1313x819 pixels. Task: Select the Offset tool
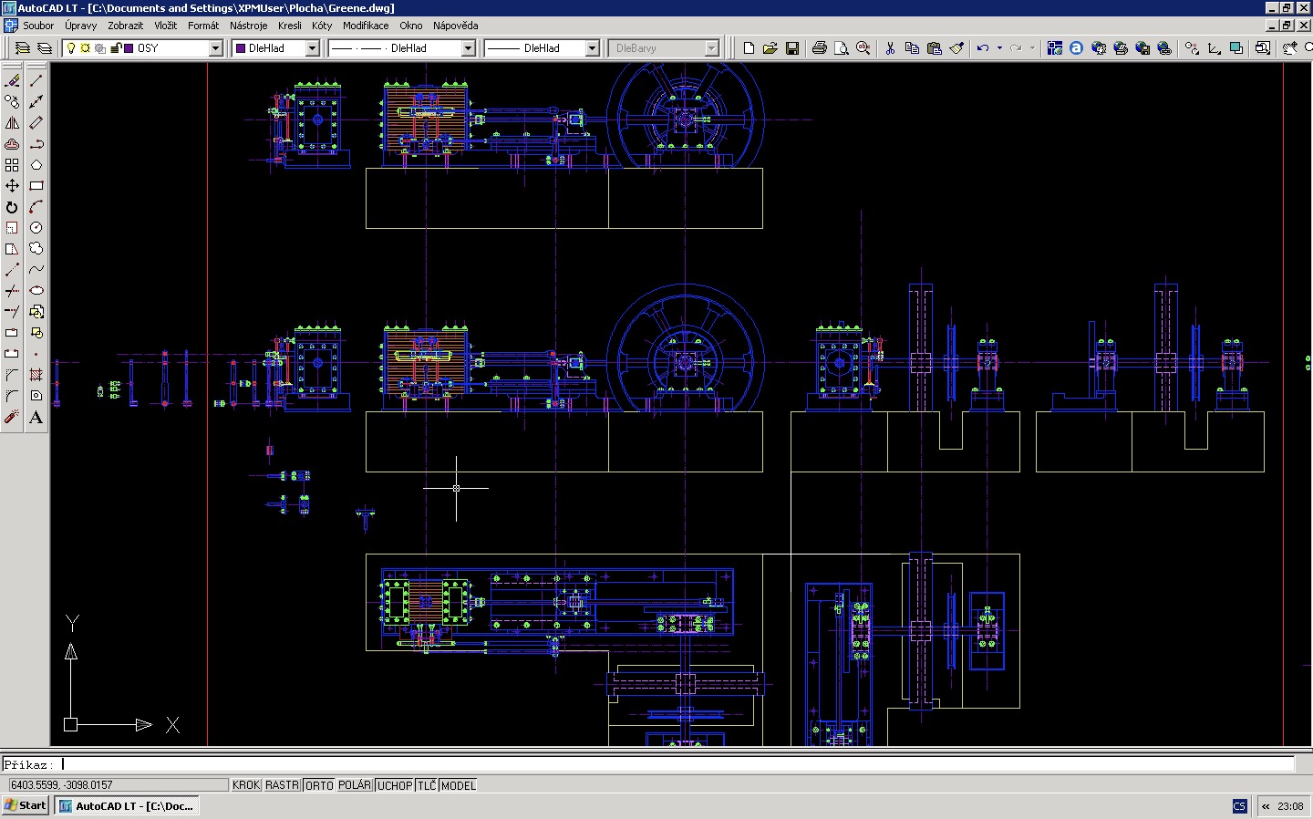coord(12,143)
